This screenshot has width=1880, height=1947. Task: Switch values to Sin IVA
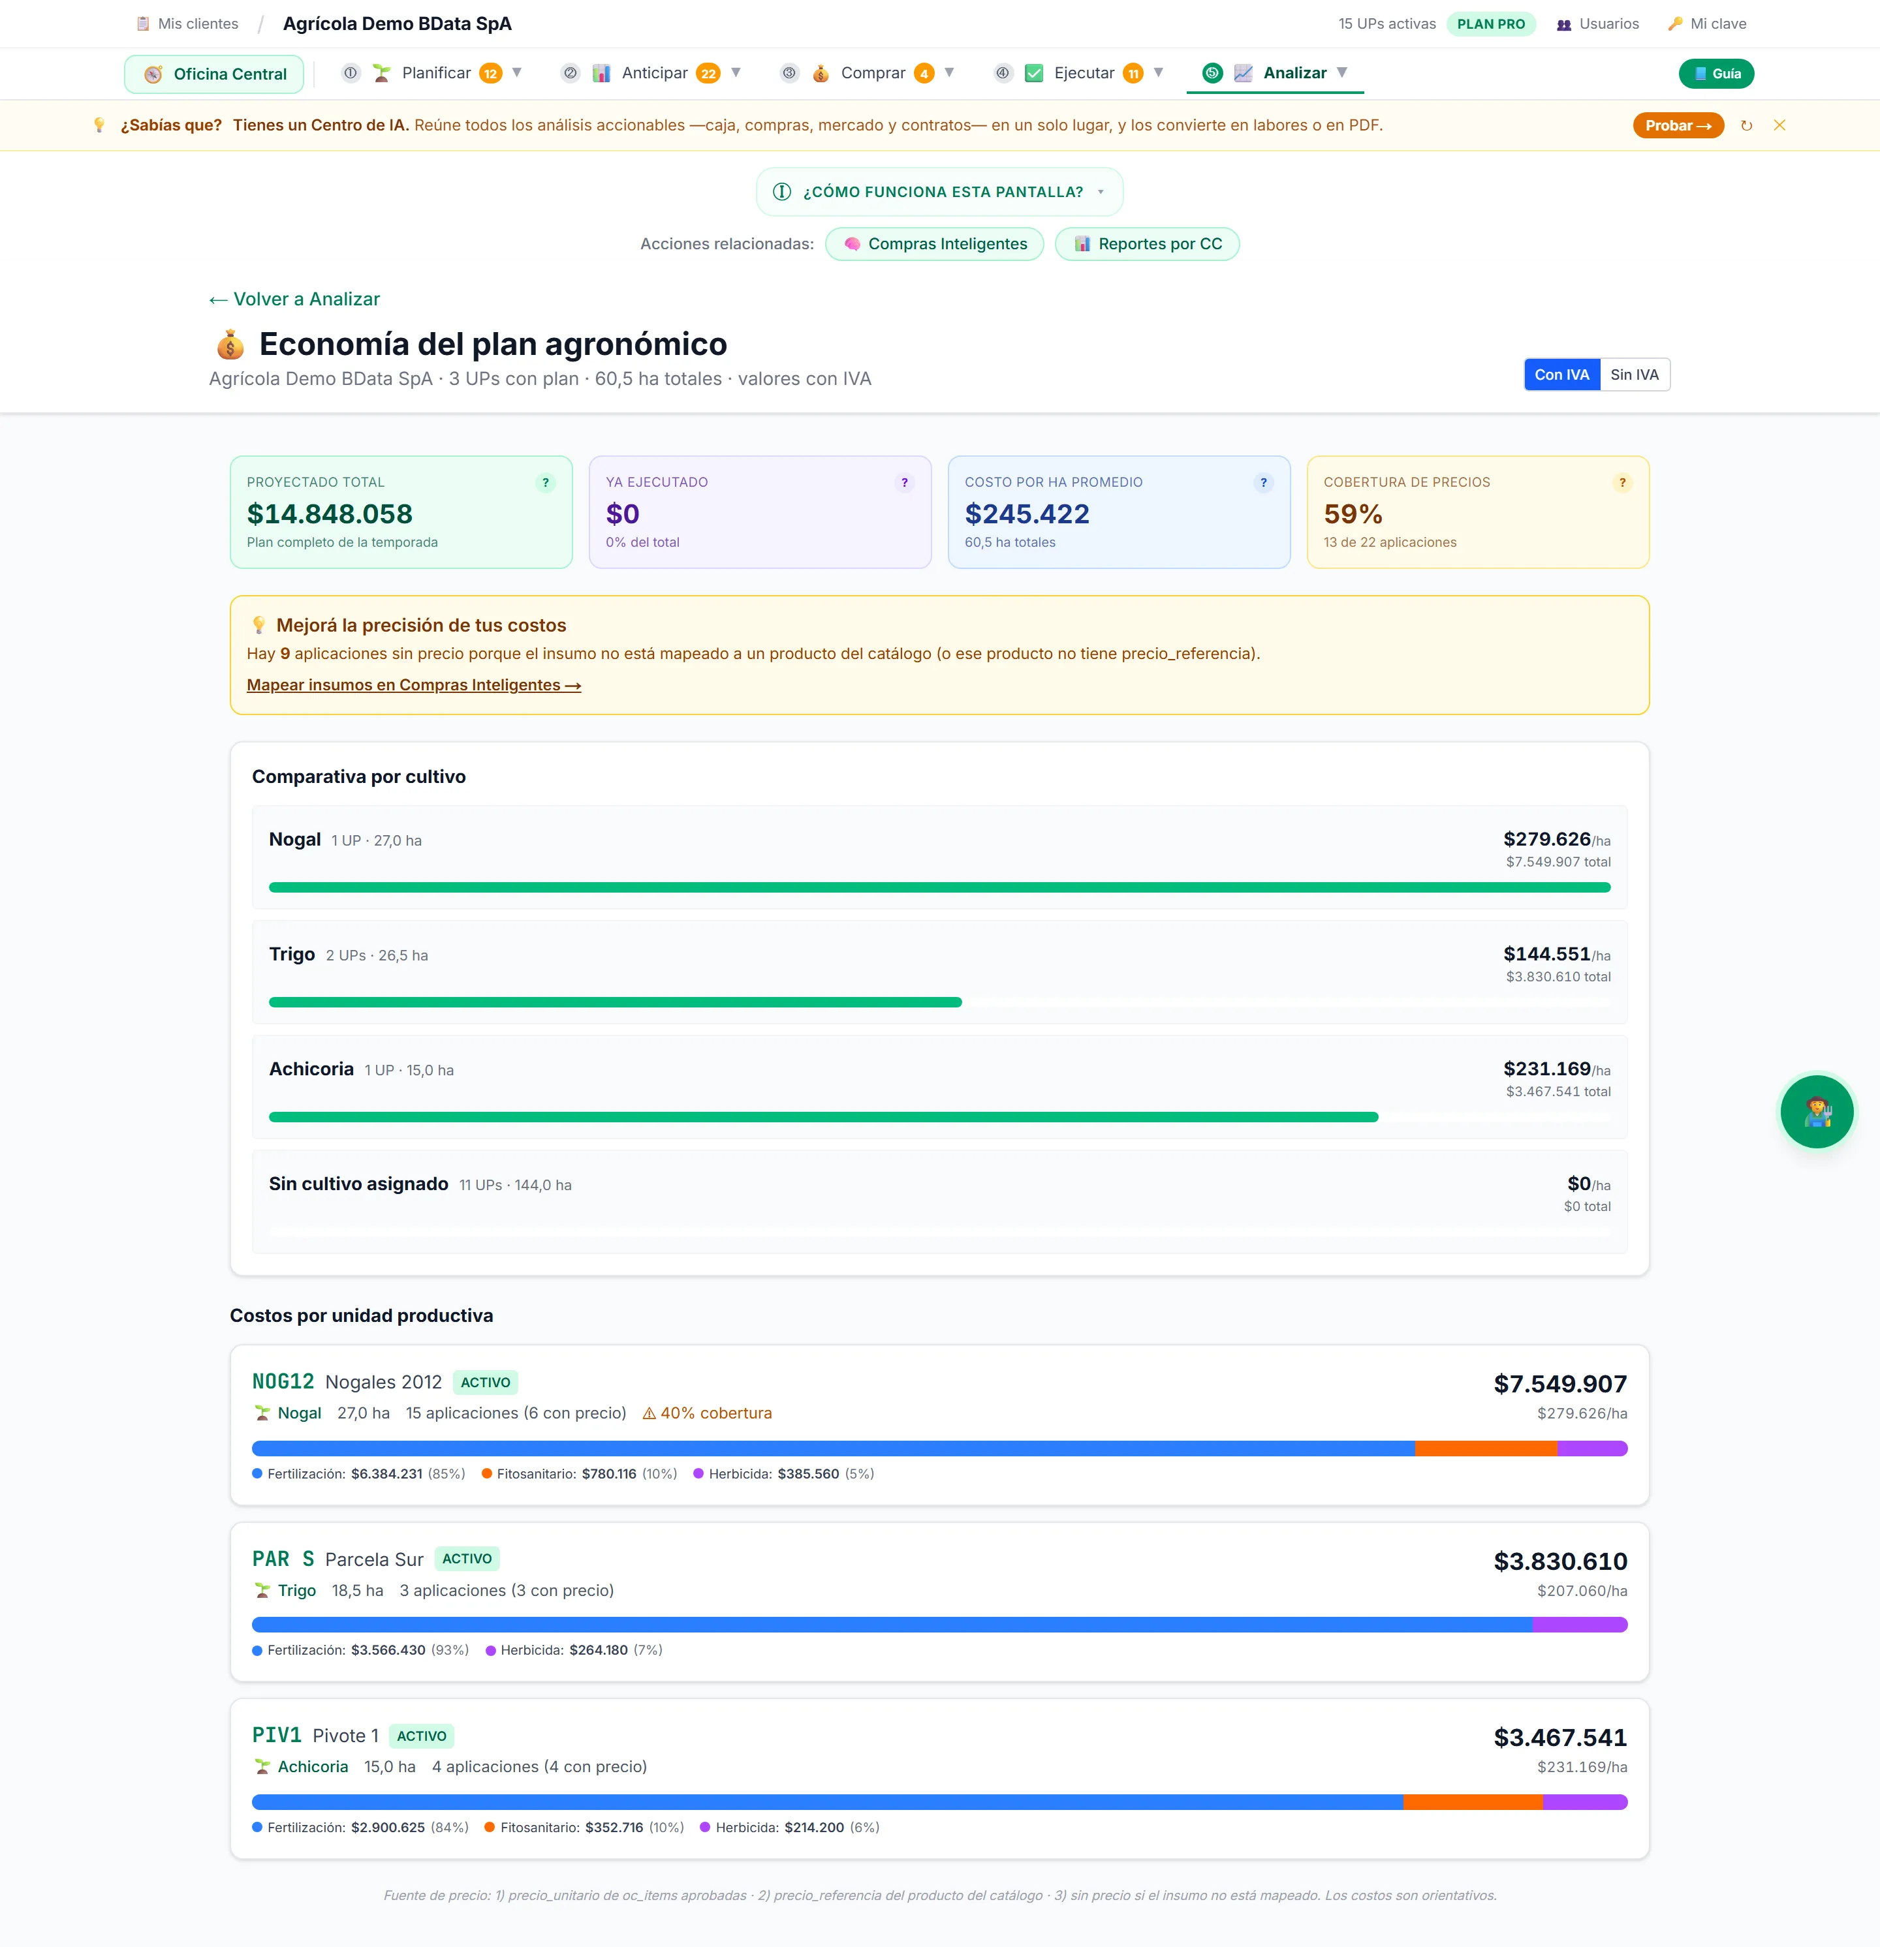(1635, 375)
